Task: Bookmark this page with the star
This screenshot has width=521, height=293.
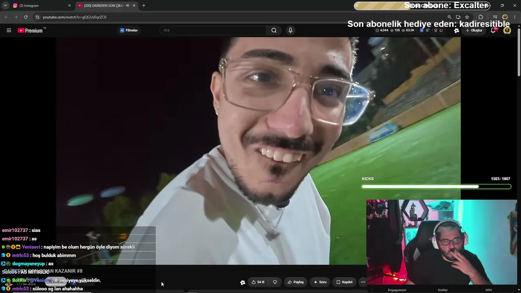Action: click(467, 17)
